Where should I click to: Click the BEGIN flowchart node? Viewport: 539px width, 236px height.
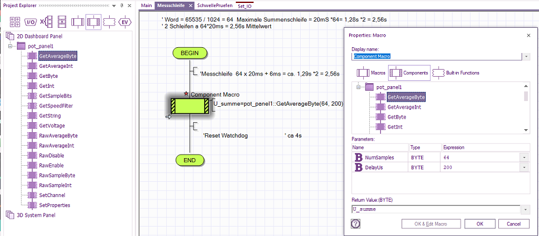point(189,53)
